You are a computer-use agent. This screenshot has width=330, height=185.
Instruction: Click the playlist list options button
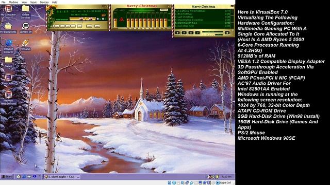click(x=227, y=33)
